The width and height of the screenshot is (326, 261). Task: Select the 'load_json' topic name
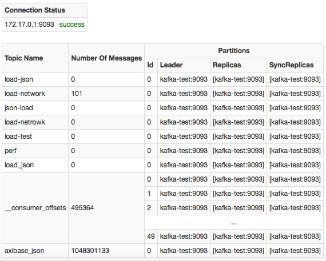tap(19, 165)
